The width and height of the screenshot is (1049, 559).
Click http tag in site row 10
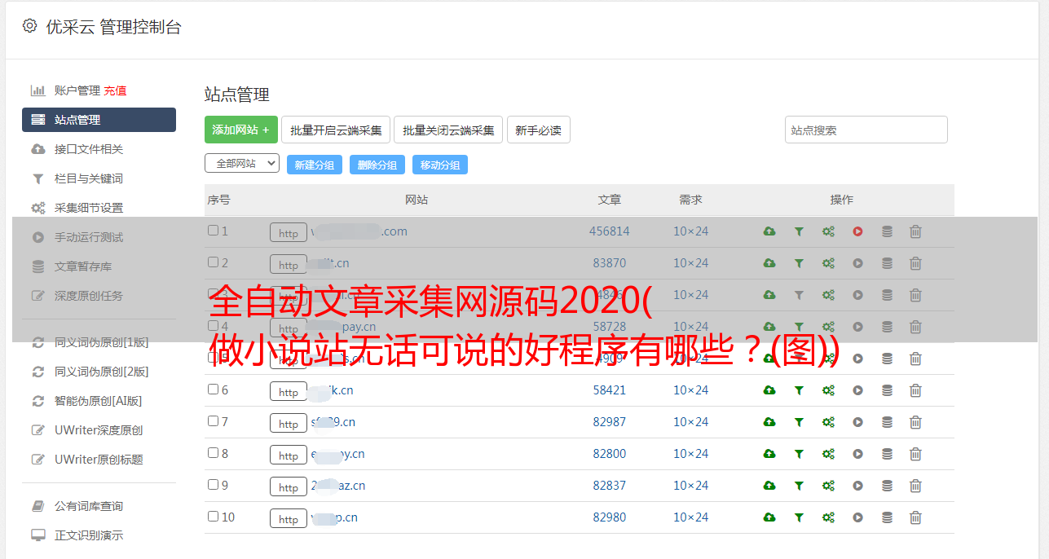click(x=289, y=518)
